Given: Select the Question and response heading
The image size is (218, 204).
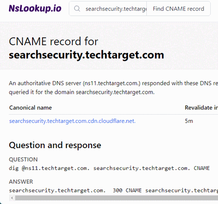Looking at the screenshot, I should (x=55, y=145).
